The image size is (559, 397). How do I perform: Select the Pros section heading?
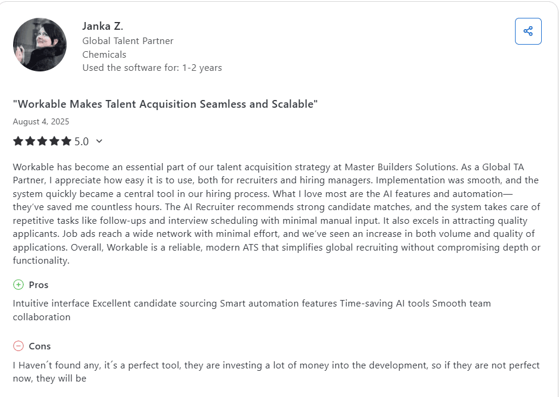(37, 285)
